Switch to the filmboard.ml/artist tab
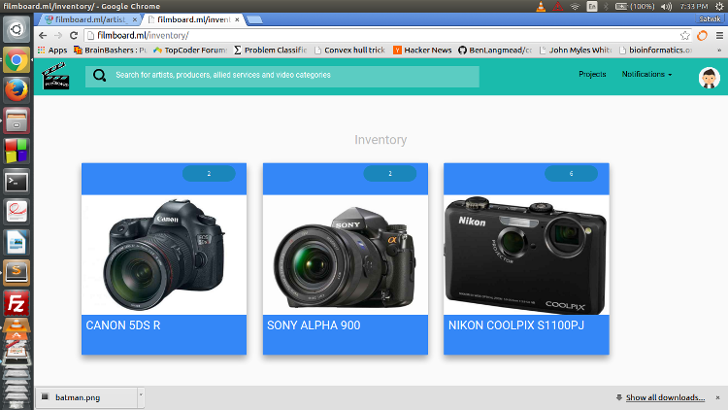This screenshot has height=410, width=728. [x=90, y=19]
